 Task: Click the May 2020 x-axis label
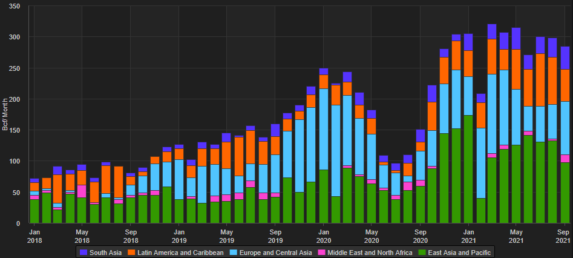click(372, 236)
